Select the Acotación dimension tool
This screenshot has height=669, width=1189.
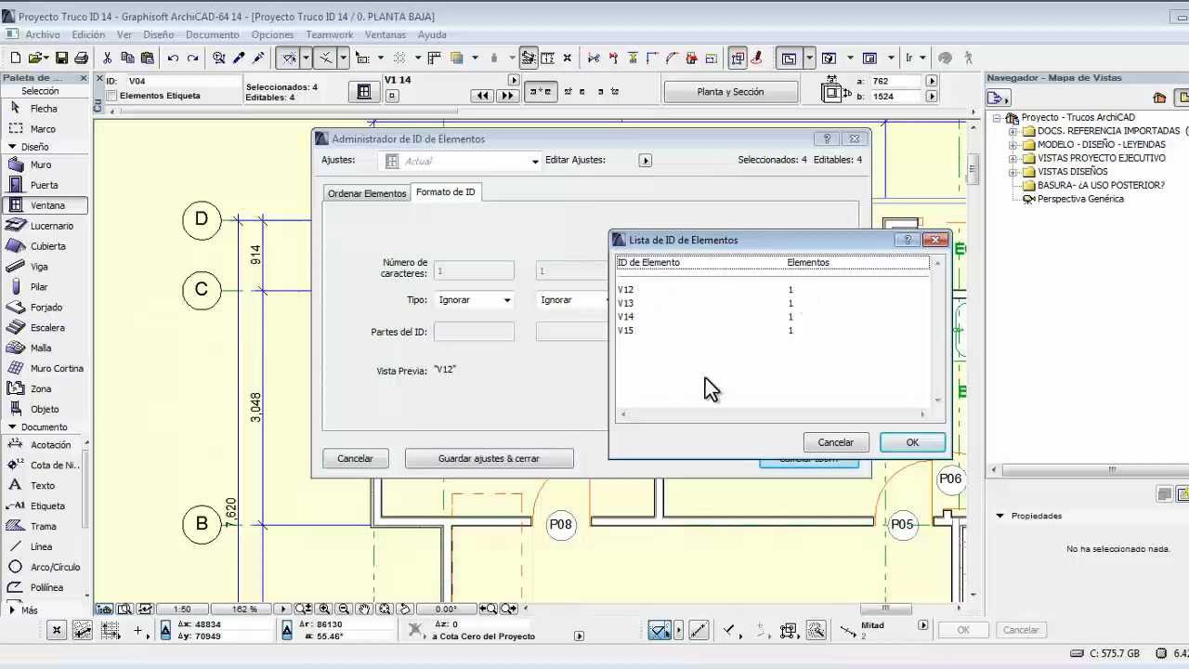(x=43, y=445)
